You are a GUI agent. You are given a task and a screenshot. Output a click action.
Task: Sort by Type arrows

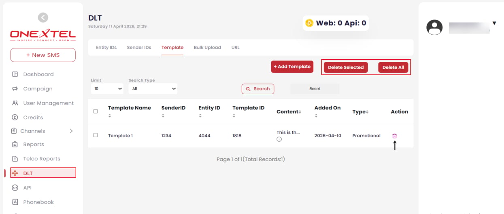[x=367, y=112]
